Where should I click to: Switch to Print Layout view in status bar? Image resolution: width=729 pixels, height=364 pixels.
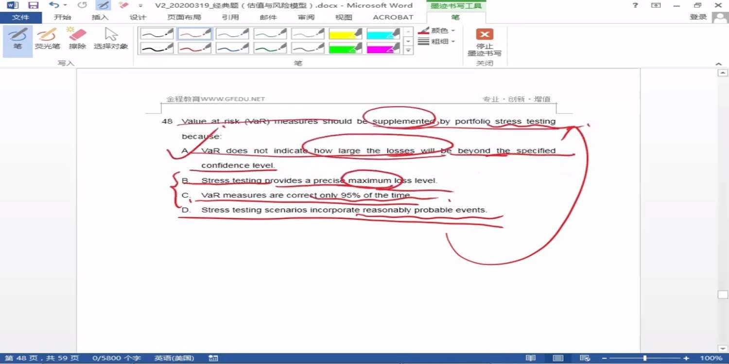pos(558,358)
